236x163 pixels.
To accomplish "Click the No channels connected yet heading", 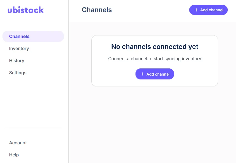I will click(x=154, y=47).
